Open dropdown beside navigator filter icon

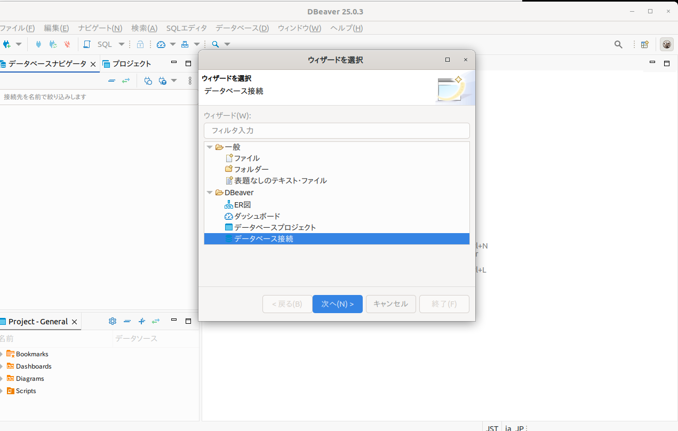174,81
